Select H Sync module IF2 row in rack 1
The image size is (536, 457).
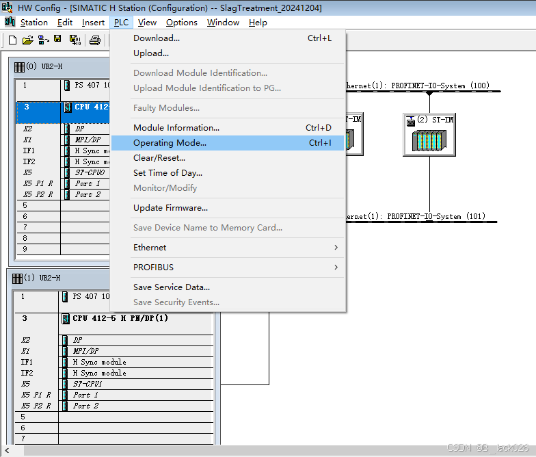113,373
